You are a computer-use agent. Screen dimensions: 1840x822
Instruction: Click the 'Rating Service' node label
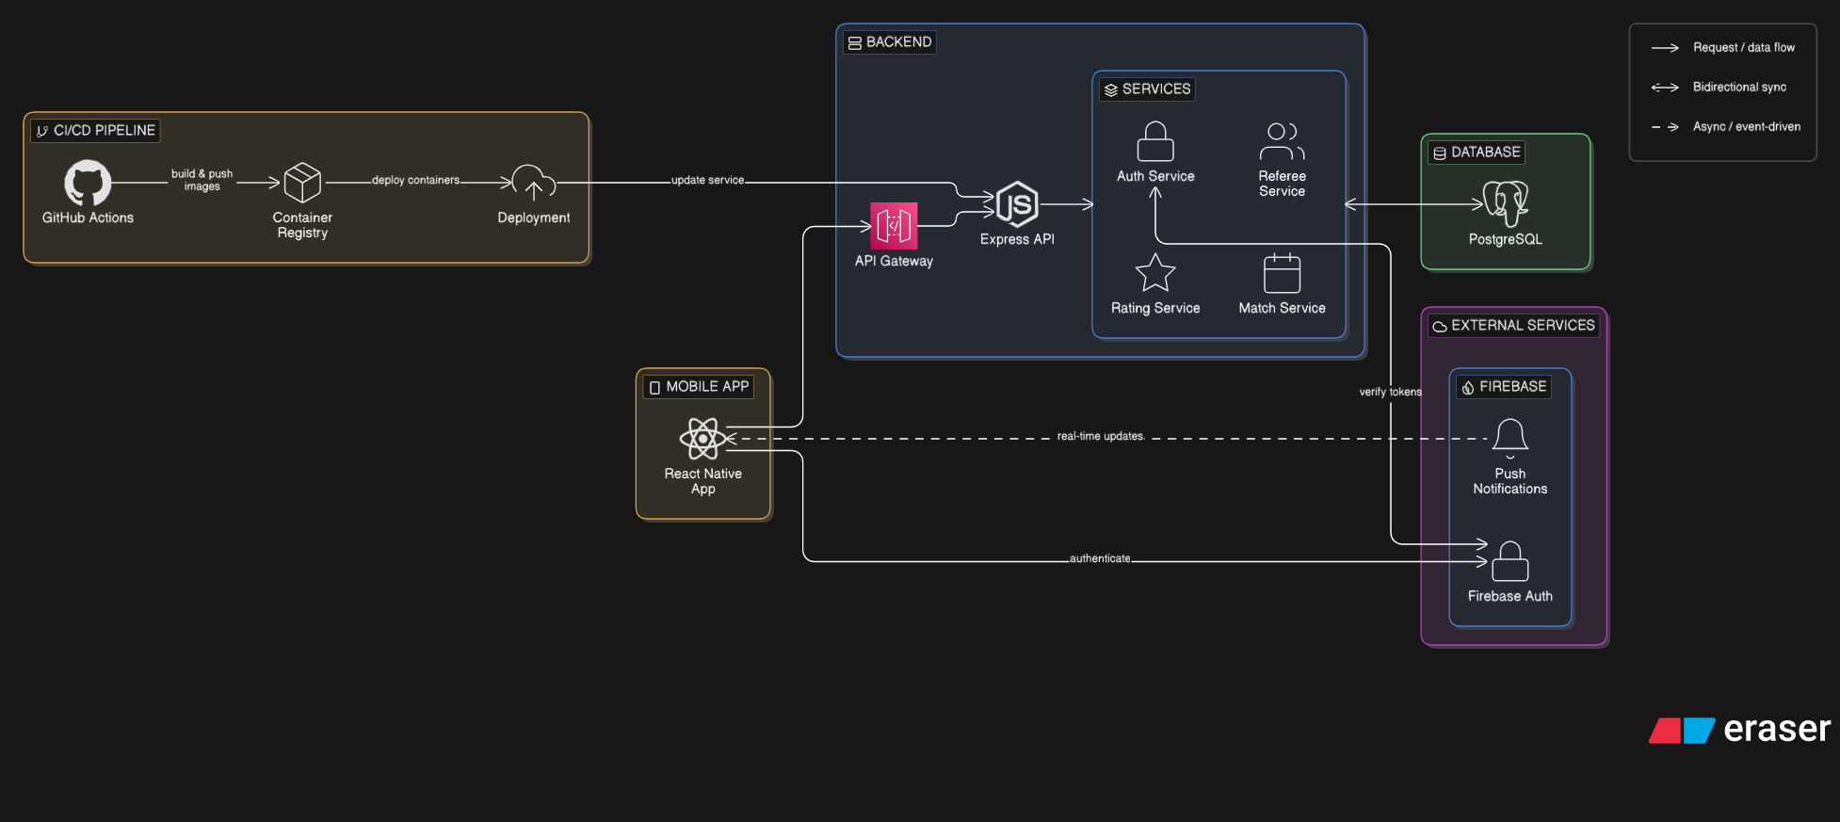pos(1155,308)
